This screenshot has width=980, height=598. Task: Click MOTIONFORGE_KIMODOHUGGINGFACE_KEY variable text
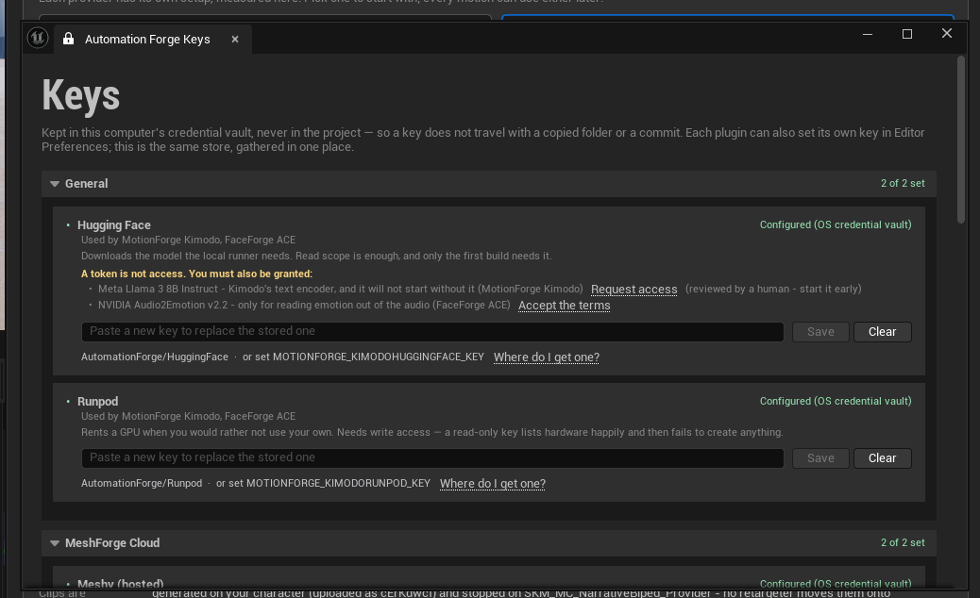click(x=379, y=357)
